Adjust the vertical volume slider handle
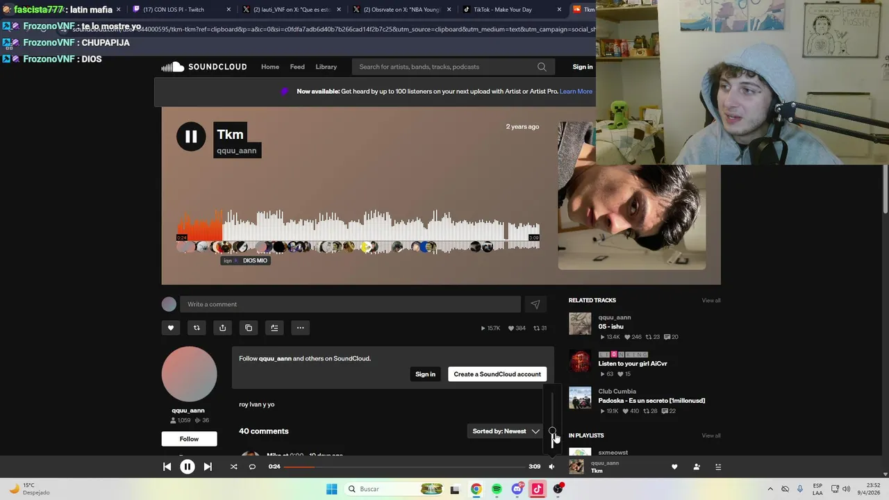 tap(552, 431)
